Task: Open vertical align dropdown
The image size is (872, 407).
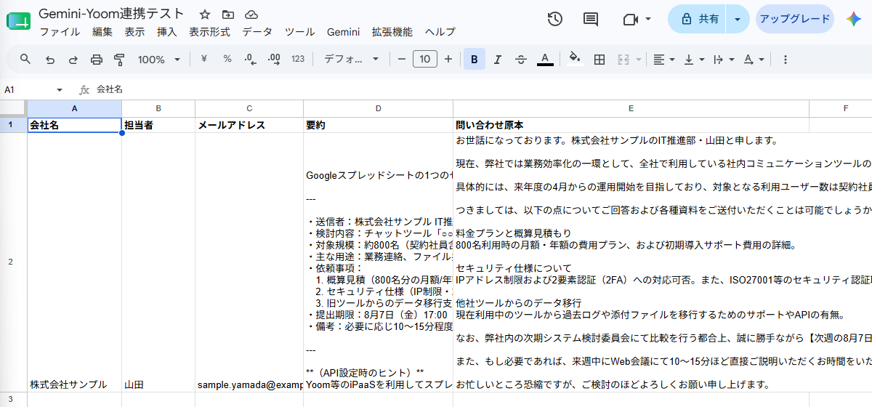Action: click(x=693, y=60)
